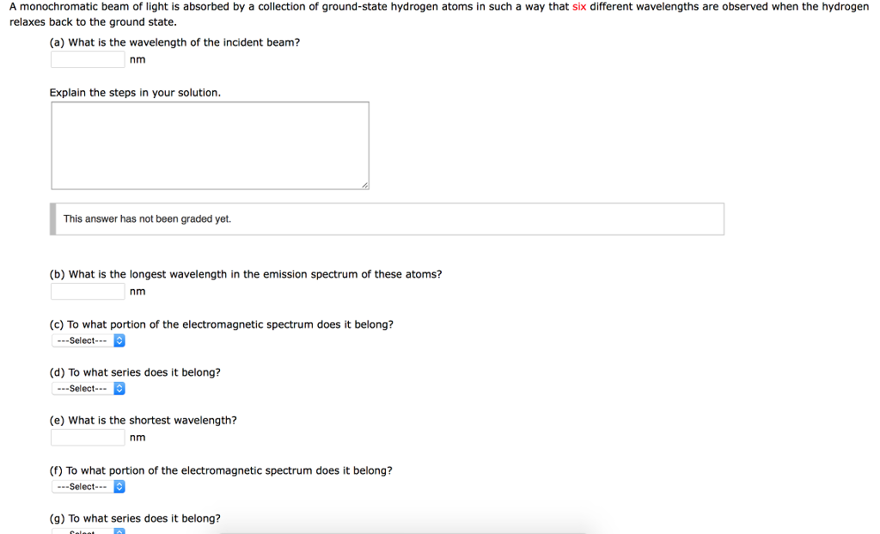
Task: Click the part (a) incident wavelength input
Action: coord(88,59)
